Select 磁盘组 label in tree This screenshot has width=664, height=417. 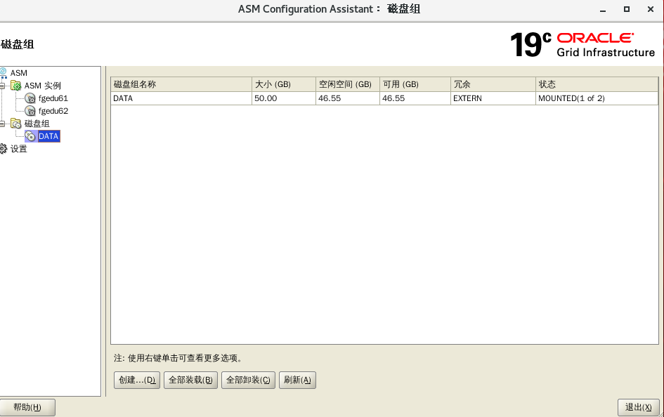coord(37,124)
